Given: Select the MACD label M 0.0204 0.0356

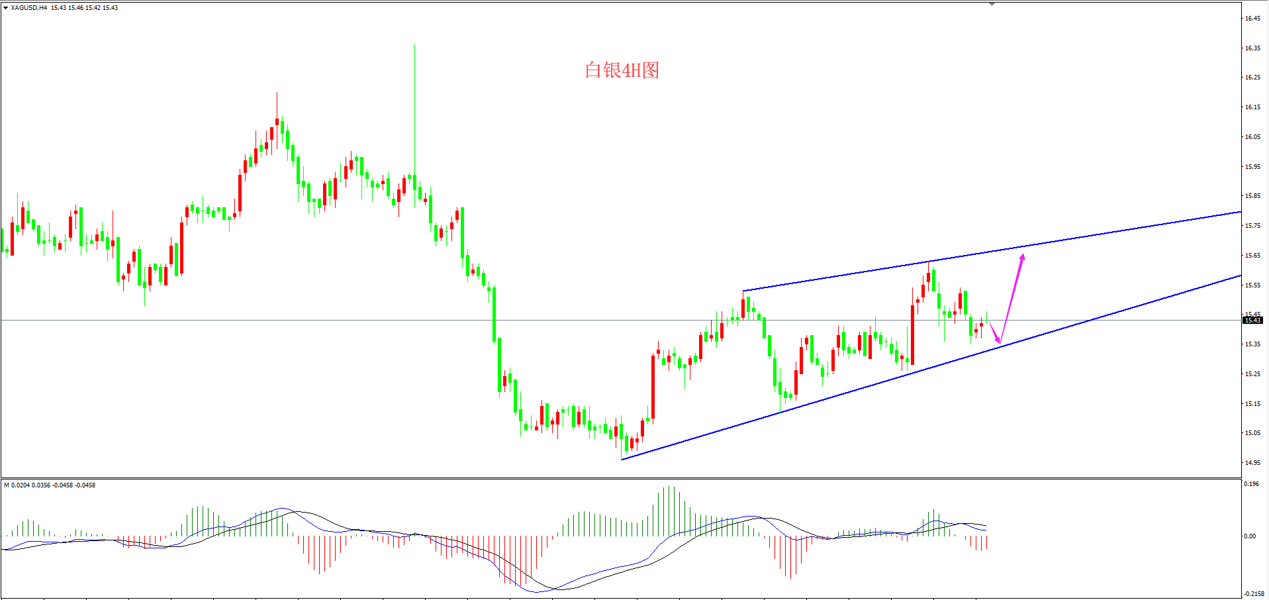Looking at the screenshot, I should pos(27,485).
